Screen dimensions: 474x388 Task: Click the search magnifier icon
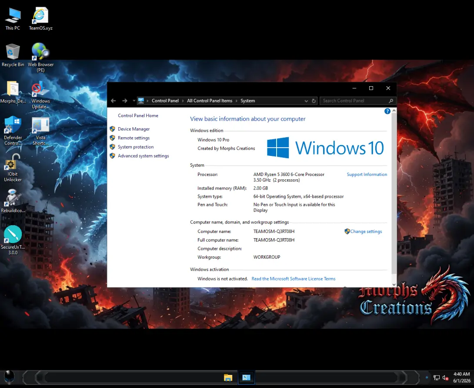coord(391,101)
